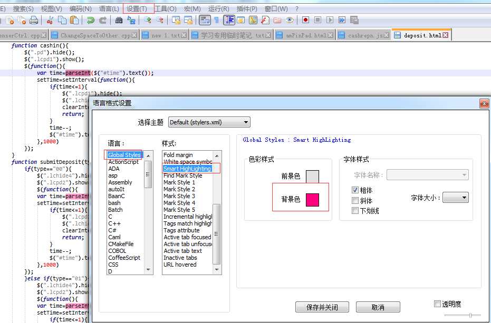
Task: Enable the 斜体 italic checkbox
Action: (355, 200)
